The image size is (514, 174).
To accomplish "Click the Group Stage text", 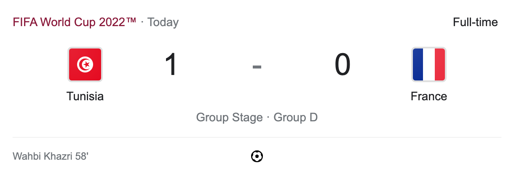I will click(x=229, y=117).
